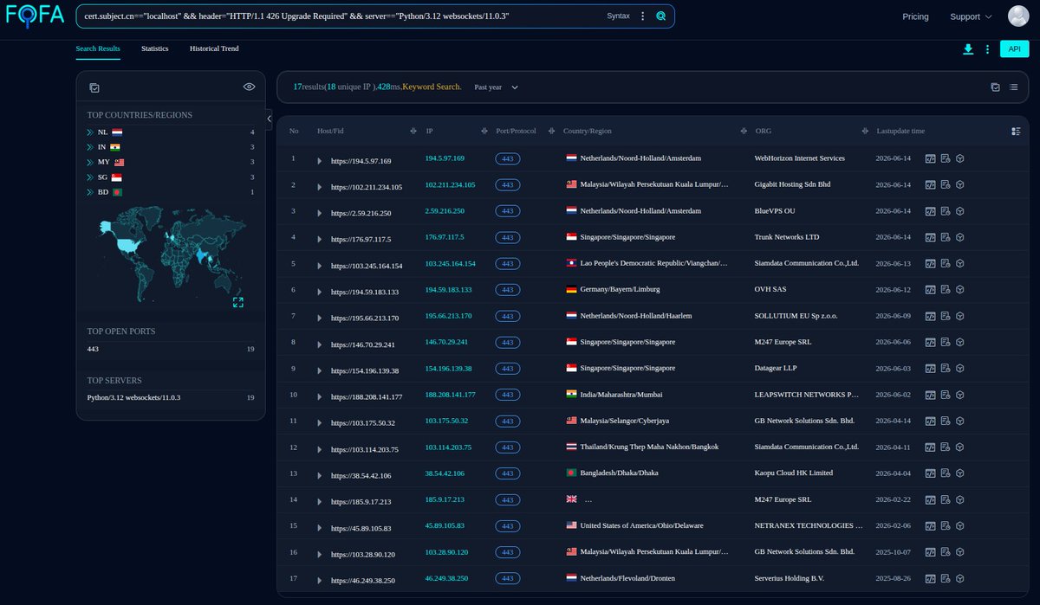1040x605 pixels.
Task: Expand the BD country filter
Action: [89, 192]
